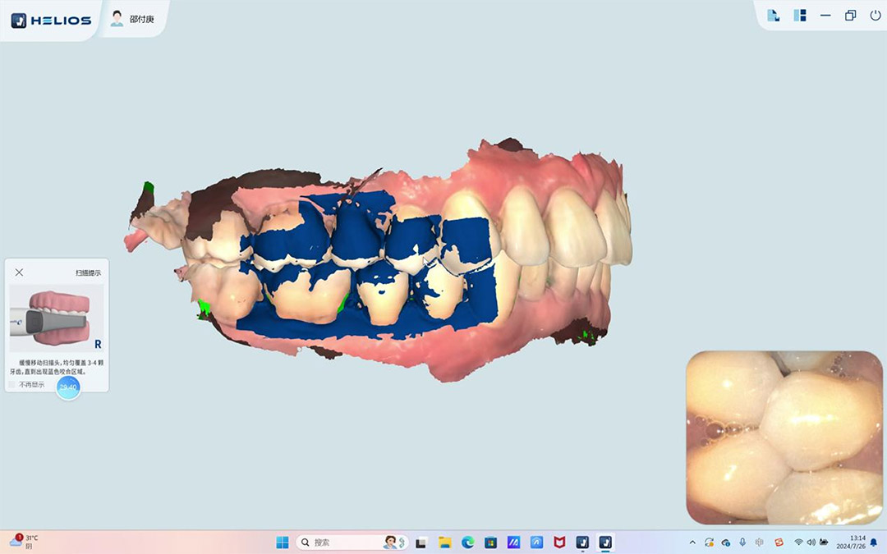Click the split layout view icon
Image resolution: width=887 pixels, height=554 pixels.
799,16
